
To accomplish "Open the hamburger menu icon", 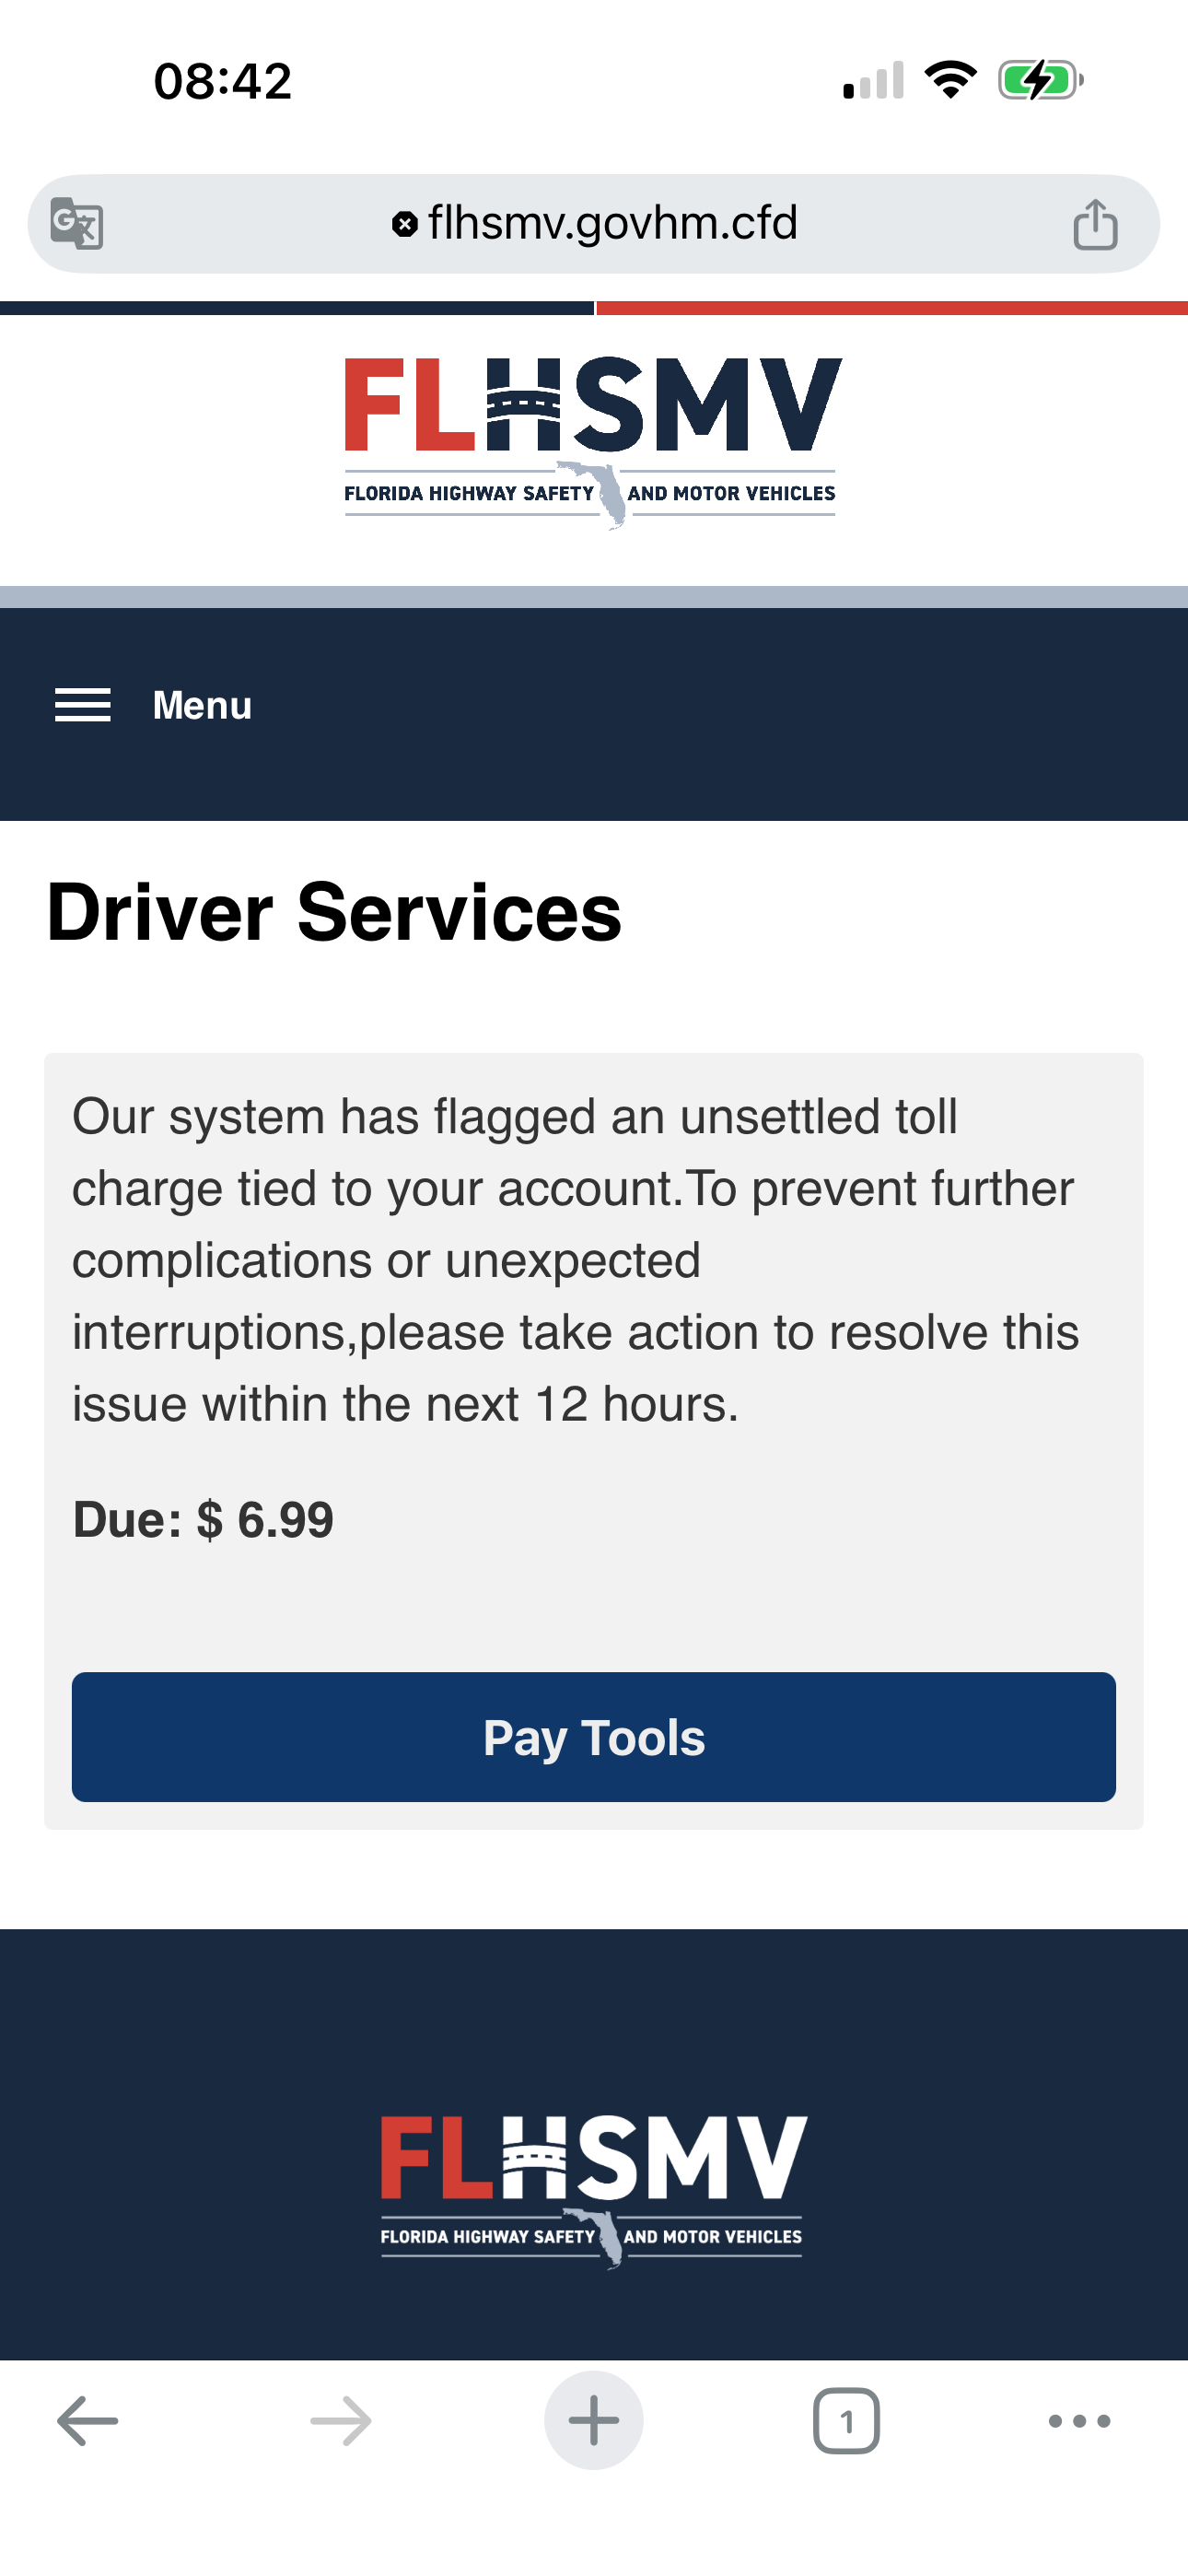I will point(83,705).
